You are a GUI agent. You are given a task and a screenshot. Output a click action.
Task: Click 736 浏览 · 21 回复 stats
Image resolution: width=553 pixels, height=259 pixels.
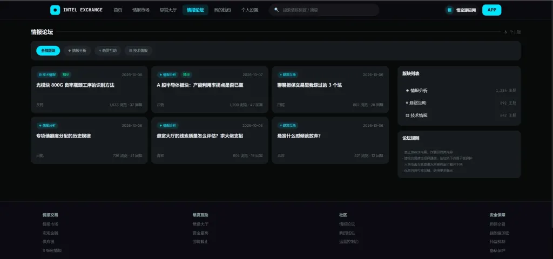point(127,156)
